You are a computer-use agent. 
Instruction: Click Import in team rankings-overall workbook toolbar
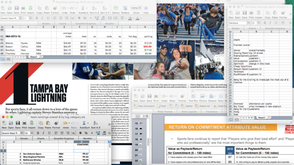(x=31, y=125)
